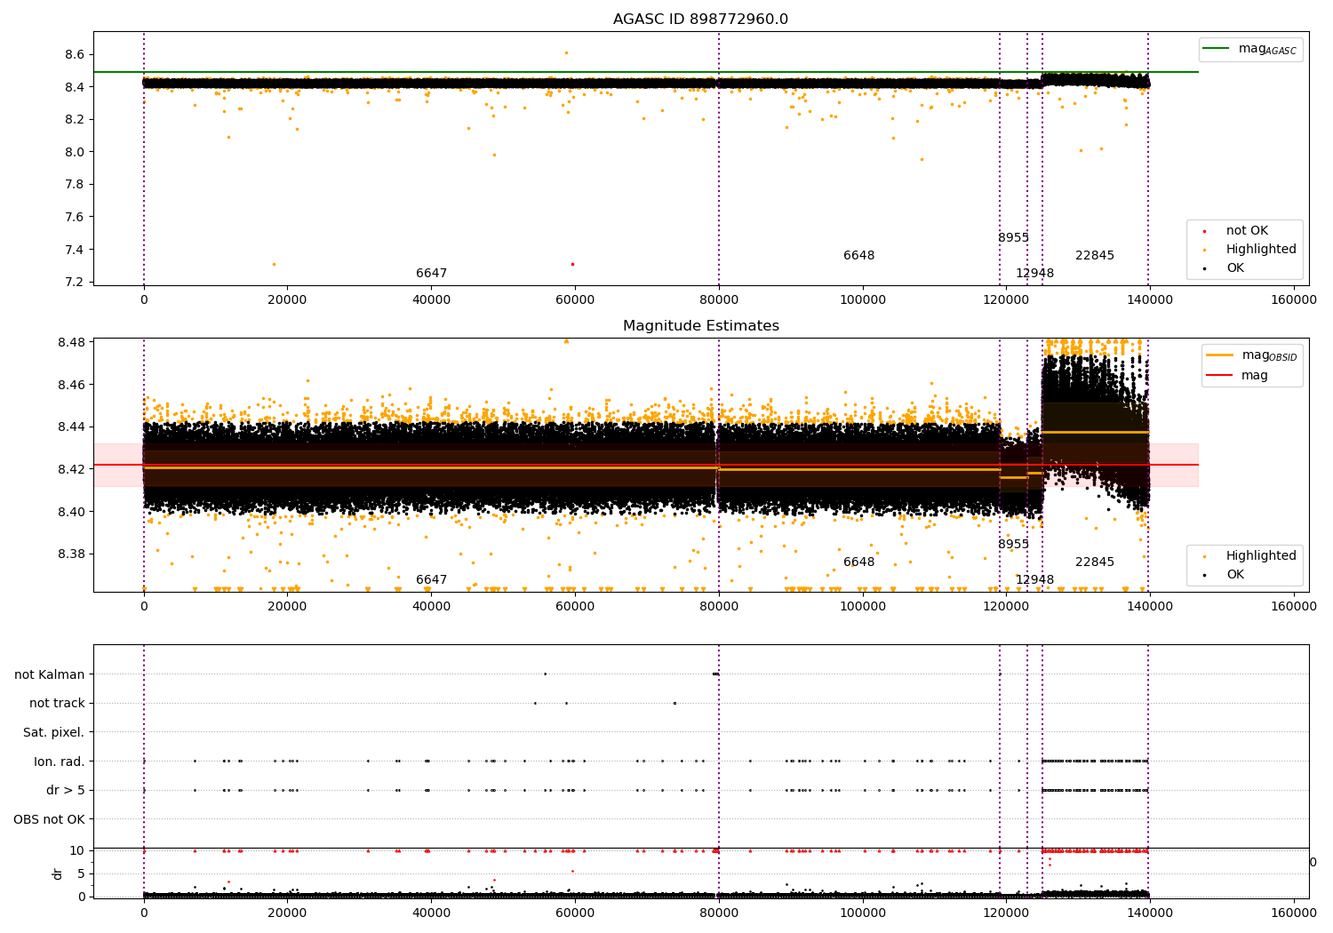
Task: Select the 'not track' axis label
Action: click(57, 703)
